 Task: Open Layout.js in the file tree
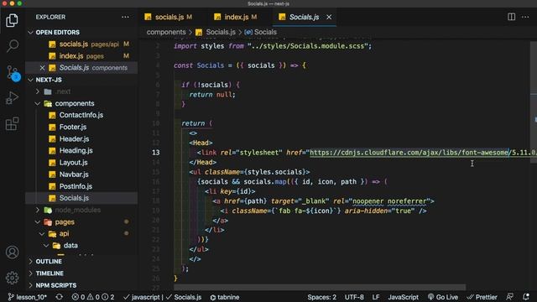coord(73,163)
